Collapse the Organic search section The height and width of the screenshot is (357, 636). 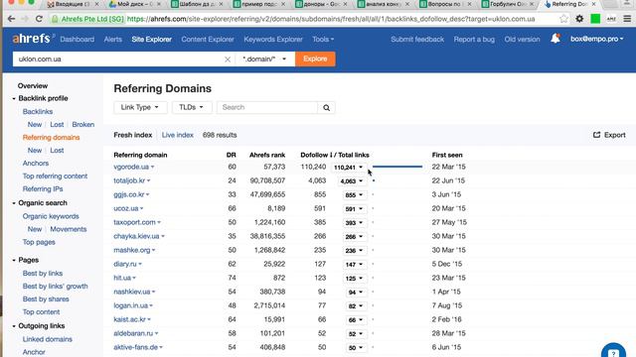(14, 203)
